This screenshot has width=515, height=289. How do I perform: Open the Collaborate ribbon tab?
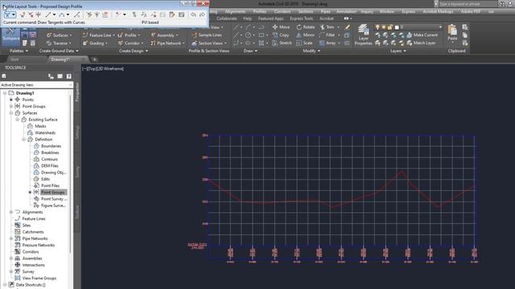click(x=227, y=18)
